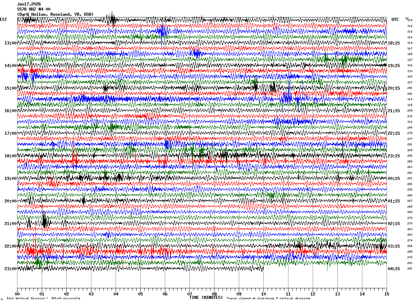This screenshot has width=414, height=303.
Task: Click the DC offset value 299
Action: click(410, 110)
